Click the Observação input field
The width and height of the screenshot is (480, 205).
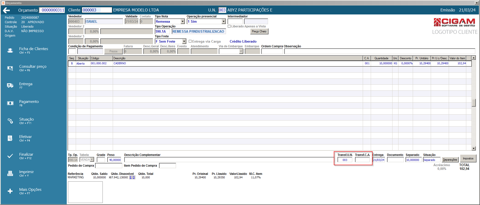[x=379, y=51]
